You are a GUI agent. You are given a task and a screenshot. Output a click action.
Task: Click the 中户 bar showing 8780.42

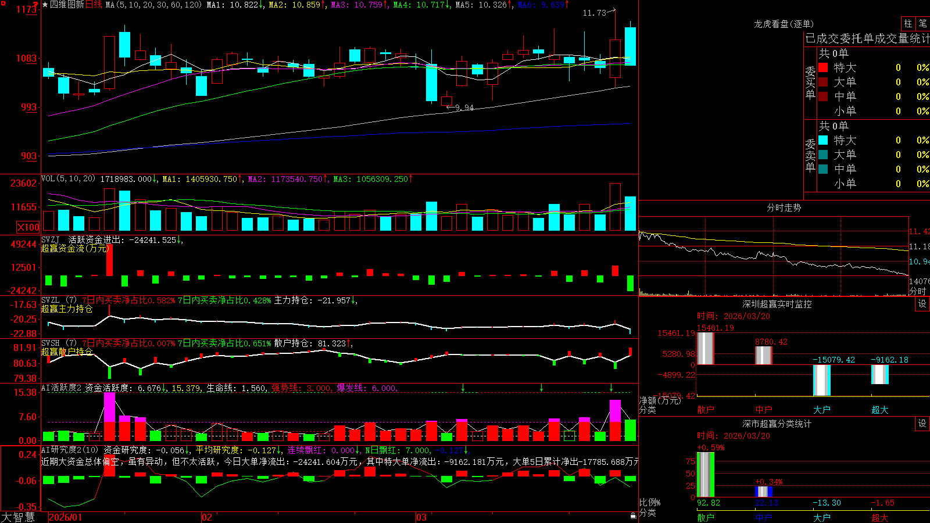tap(764, 356)
